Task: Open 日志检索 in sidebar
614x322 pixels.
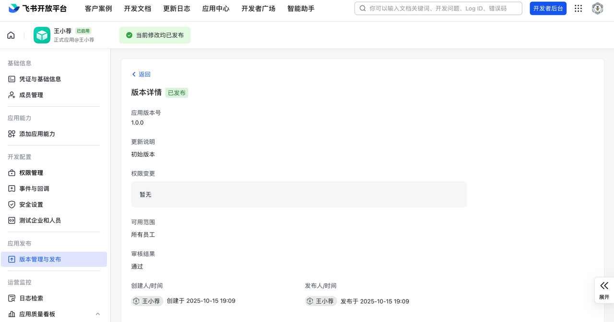Action: 31,298
